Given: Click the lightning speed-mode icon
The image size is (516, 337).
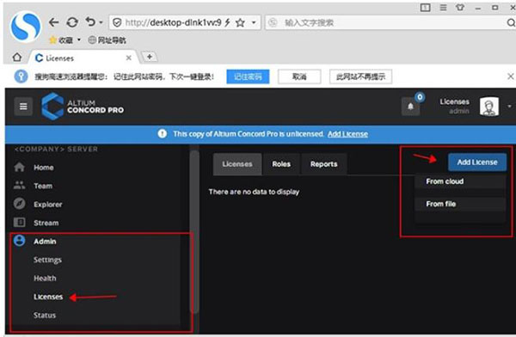Looking at the screenshot, I should pos(227,22).
